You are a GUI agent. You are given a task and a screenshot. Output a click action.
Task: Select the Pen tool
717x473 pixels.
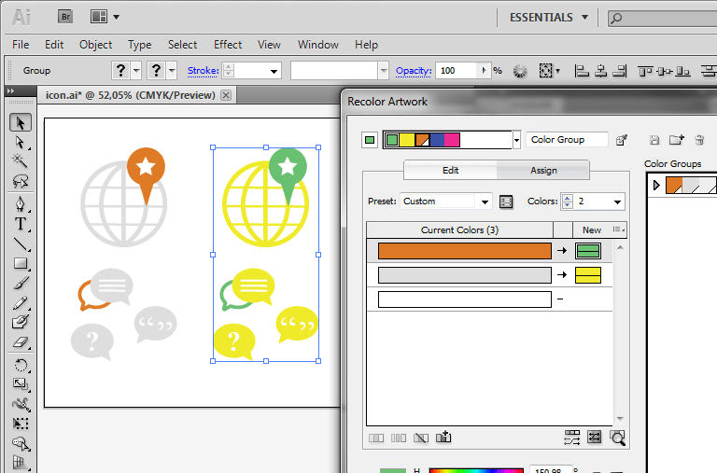coord(21,203)
